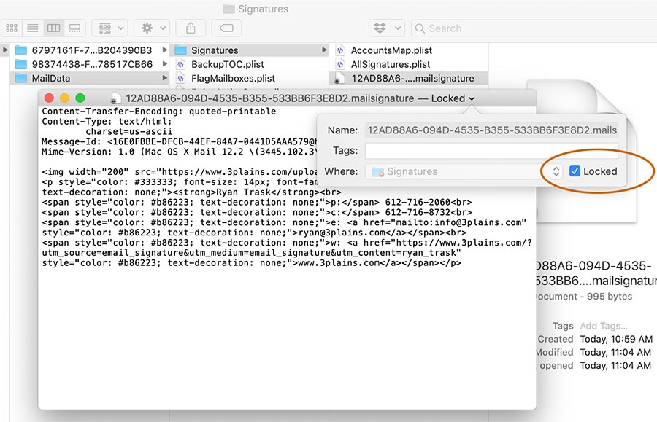
Task: Click the Finder Search field
Action: pos(534,28)
